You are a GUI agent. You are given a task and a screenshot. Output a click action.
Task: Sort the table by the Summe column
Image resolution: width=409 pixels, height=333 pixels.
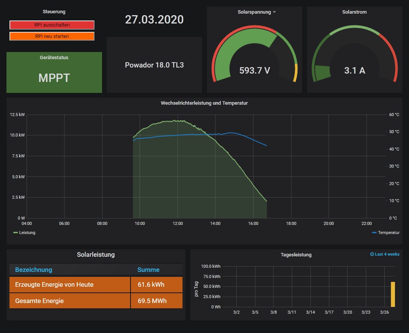pos(148,270)
